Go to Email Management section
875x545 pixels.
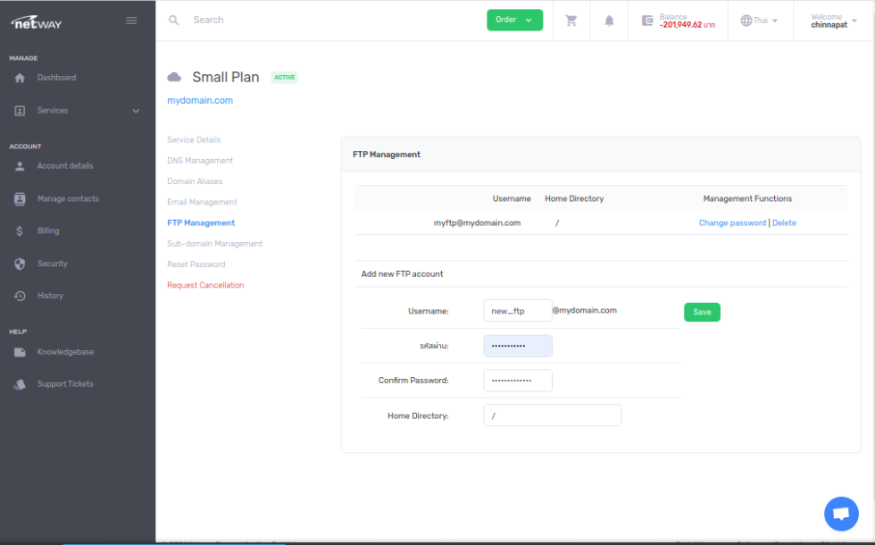click(202, 202)
